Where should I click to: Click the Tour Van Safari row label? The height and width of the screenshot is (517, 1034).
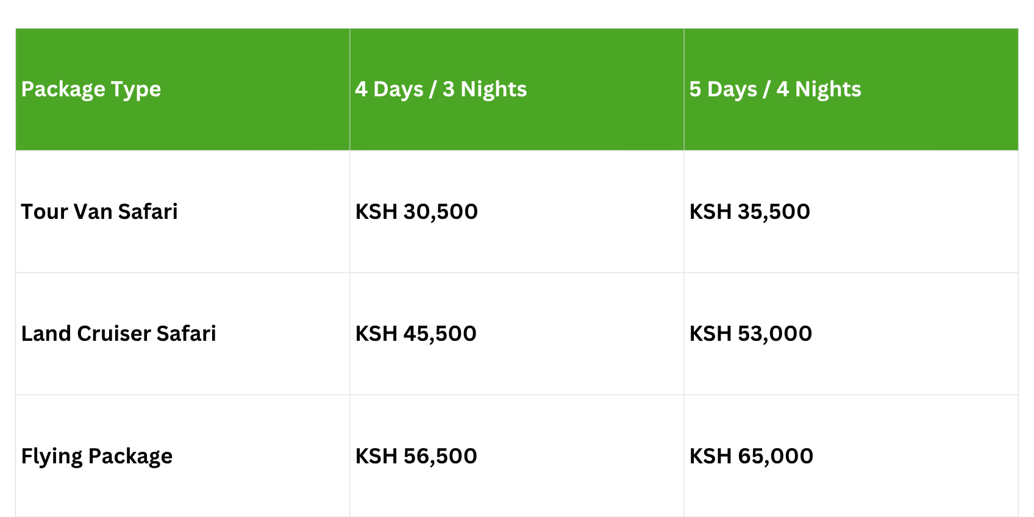(x=99, y=212)
